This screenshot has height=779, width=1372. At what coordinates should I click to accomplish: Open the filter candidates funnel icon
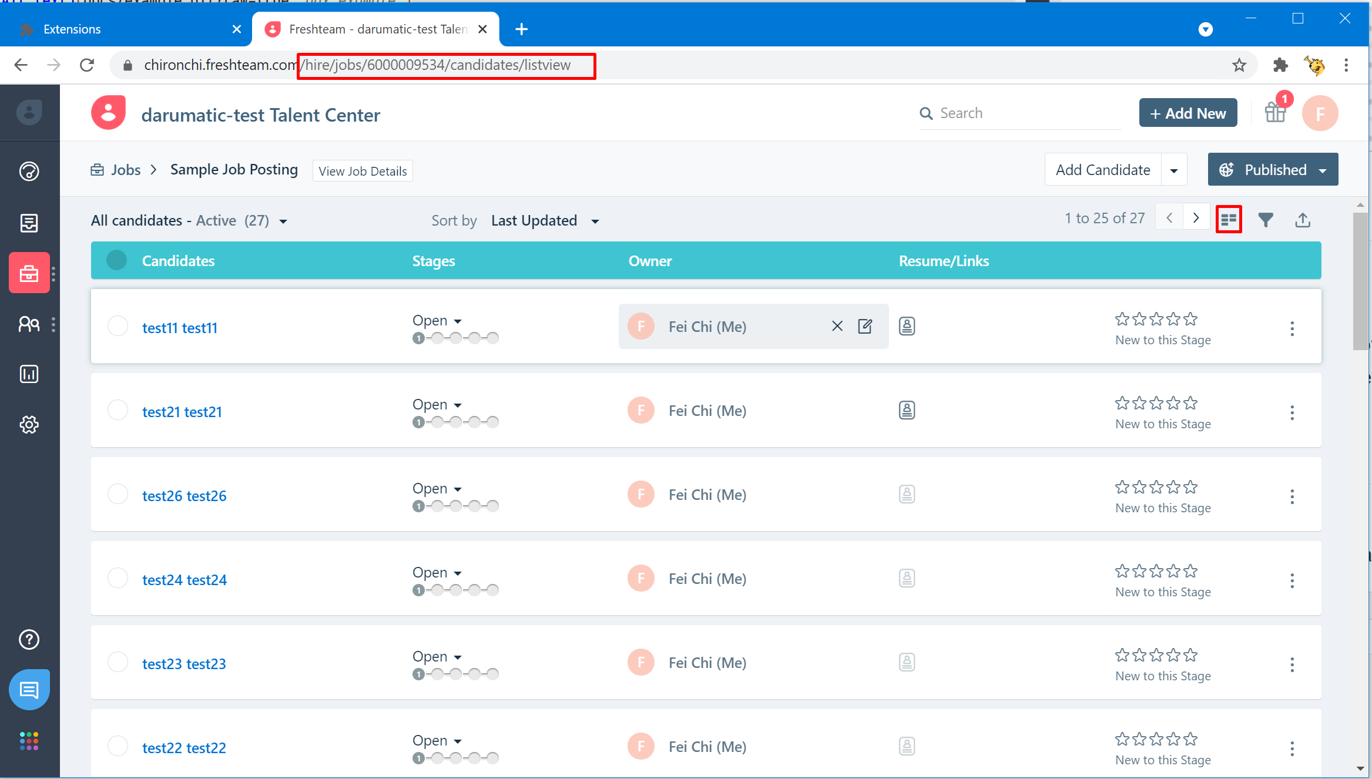click(1266, 220)
